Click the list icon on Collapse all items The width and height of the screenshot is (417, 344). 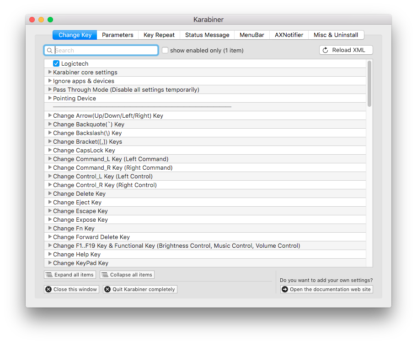tap(105, 275)
